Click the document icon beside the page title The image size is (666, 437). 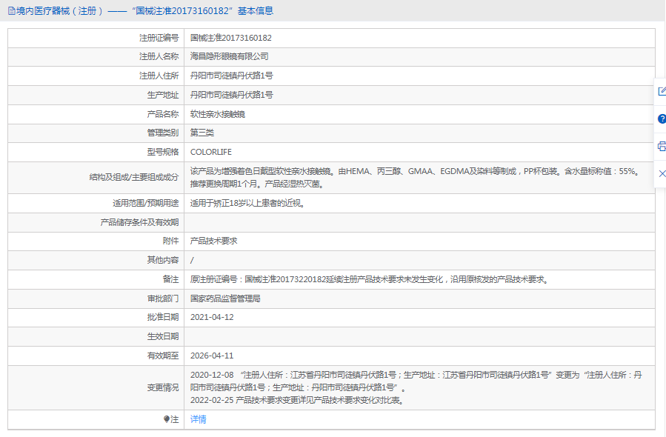pos(11,11)
